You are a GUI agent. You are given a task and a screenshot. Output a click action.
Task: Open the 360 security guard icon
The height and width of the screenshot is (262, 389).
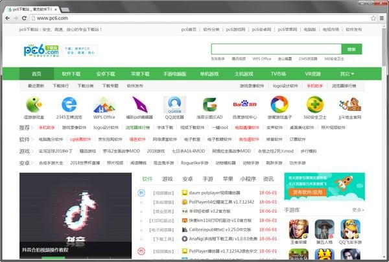point(315,104)
